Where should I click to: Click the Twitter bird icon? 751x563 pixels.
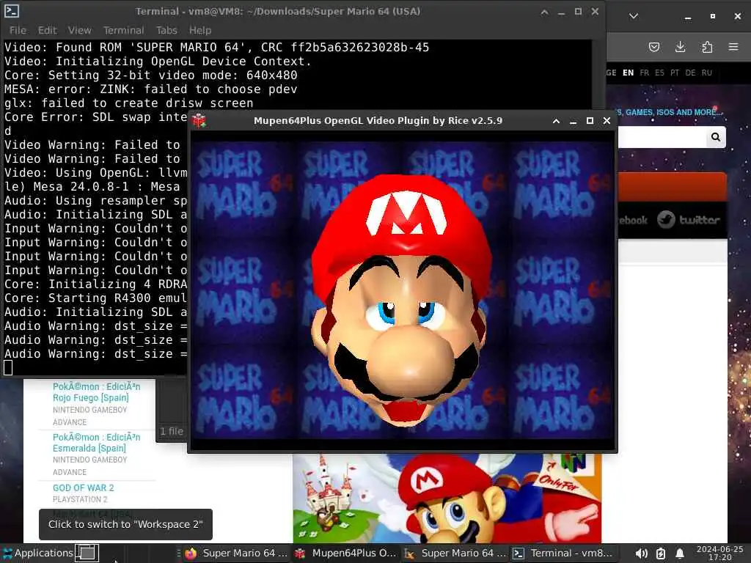click(666, 220)
